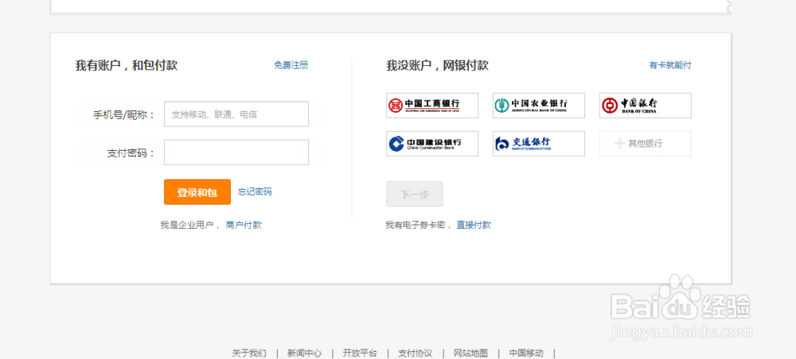Focus the payment password field

[236, 152]
